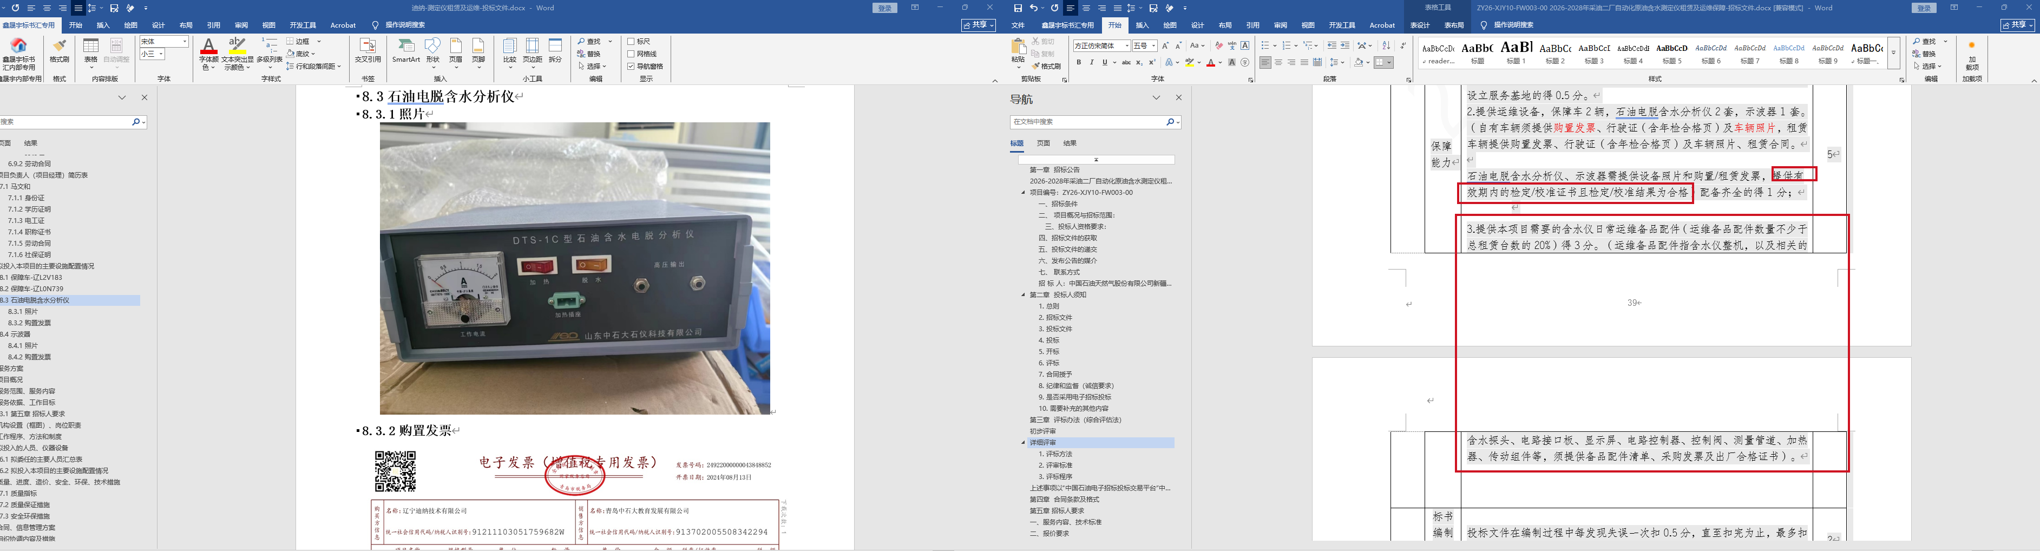This screenshot has height=551, width=2040.
Task: Open 方正仿宋简体 font dropdown in right window
Action: click(1126, 46)
